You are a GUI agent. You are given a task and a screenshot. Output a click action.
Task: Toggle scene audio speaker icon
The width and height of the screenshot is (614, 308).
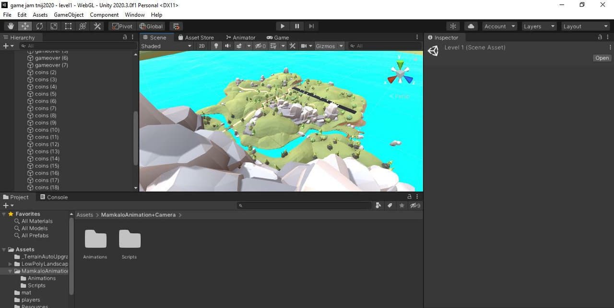click(227, 46)
